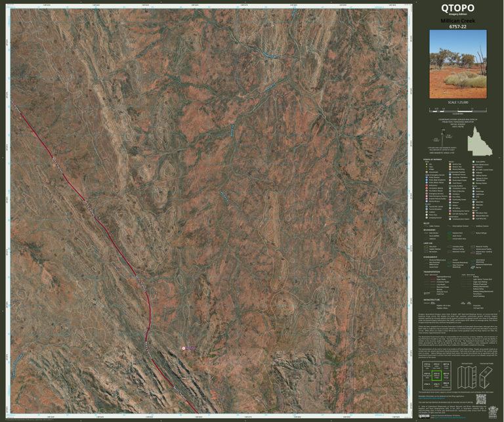Viewport: 504px width, 422px height.
Task: Click the horizontal folds diagram
Action: coord(487,377)
